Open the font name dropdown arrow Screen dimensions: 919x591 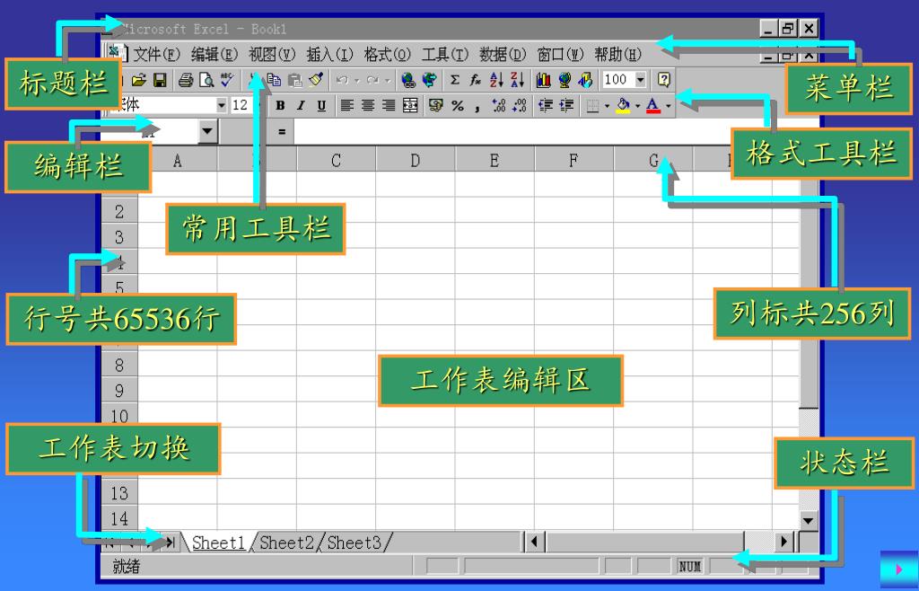pos(222,106)
